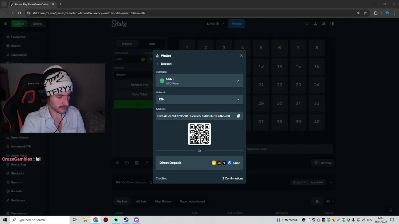Click the volume icon in the system tray
The image size is (399, 224).
(364, 220)
